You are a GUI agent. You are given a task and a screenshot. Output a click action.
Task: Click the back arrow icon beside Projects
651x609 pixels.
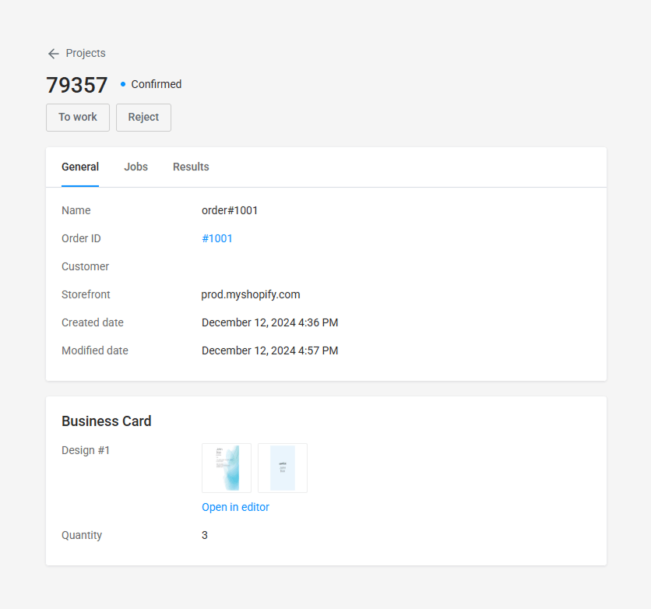54,54
